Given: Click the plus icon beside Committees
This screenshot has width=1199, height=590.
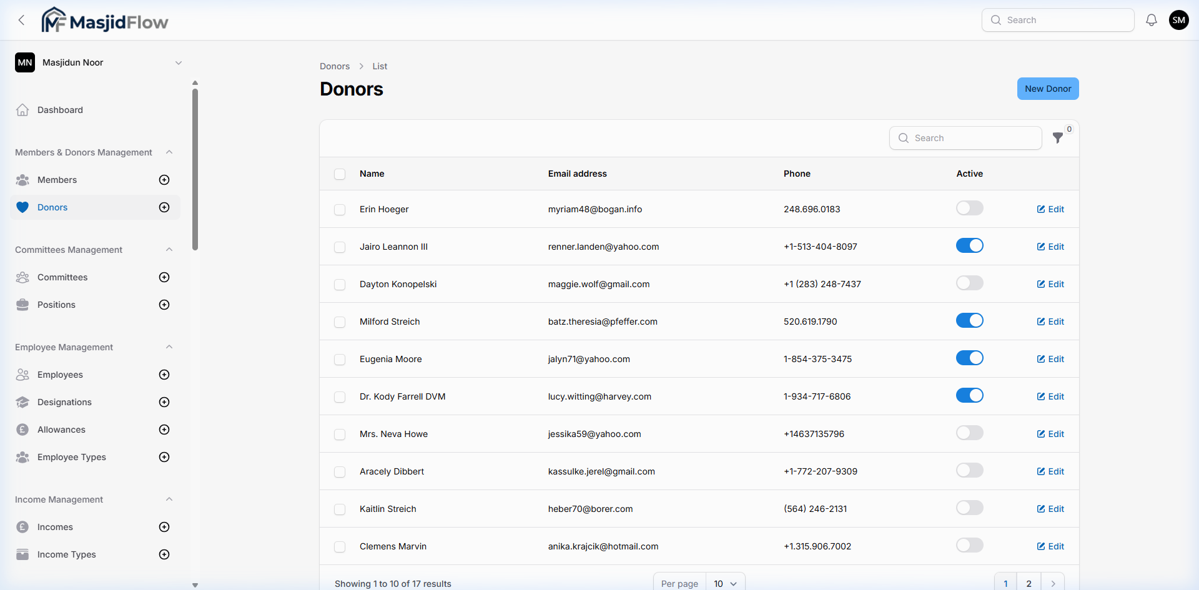Looking at the screenshot, I should (x=164, y=277).
